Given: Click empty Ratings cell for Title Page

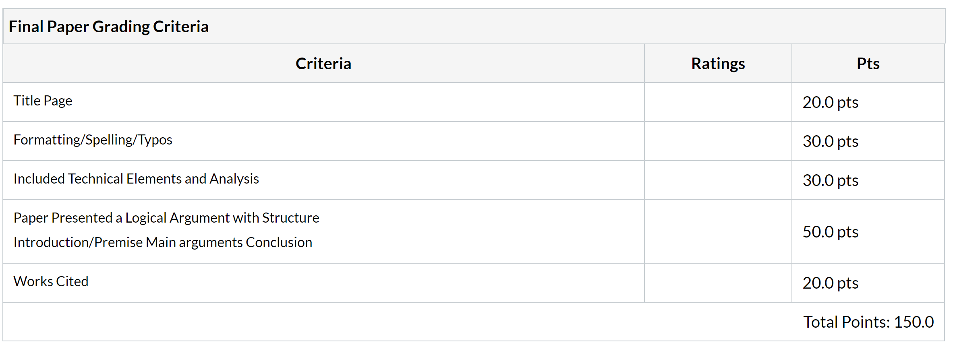Looking at the screenshot, I should point(718,102).
